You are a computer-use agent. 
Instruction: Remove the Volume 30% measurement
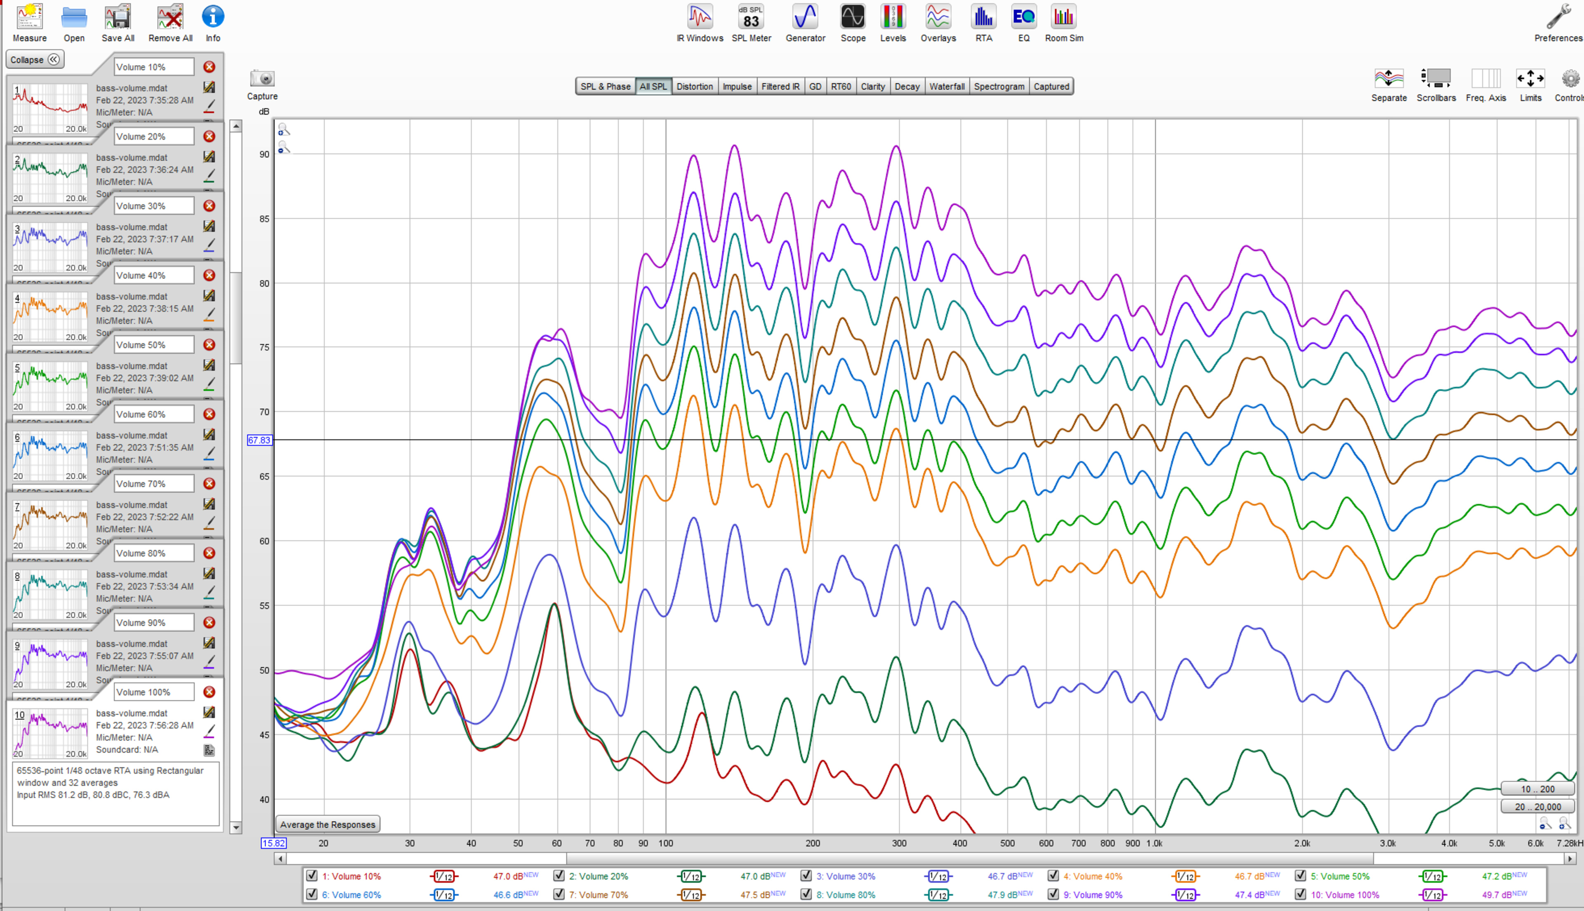tap(209, 206)
